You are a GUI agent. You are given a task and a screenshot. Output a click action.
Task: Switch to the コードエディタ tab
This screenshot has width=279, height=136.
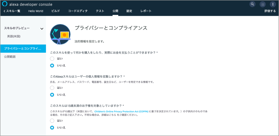pos(78,11)
